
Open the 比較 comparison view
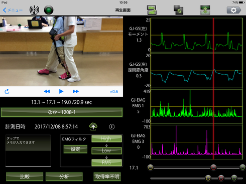coord(25,176)
